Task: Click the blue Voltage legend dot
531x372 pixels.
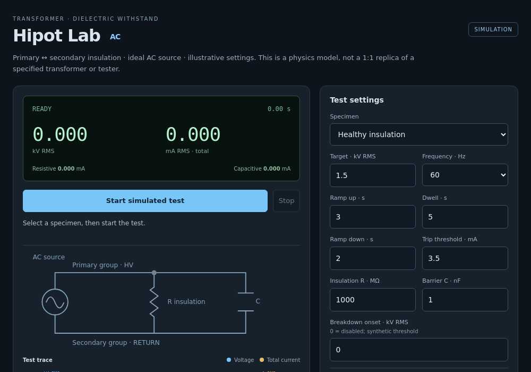Action: pos(228,360)
